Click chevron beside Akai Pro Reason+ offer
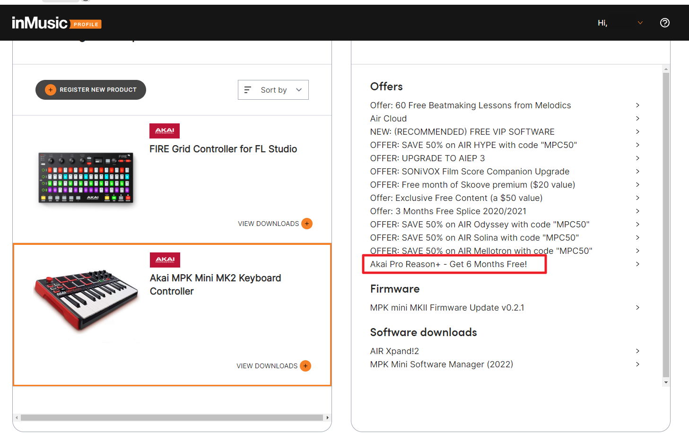 637,264
